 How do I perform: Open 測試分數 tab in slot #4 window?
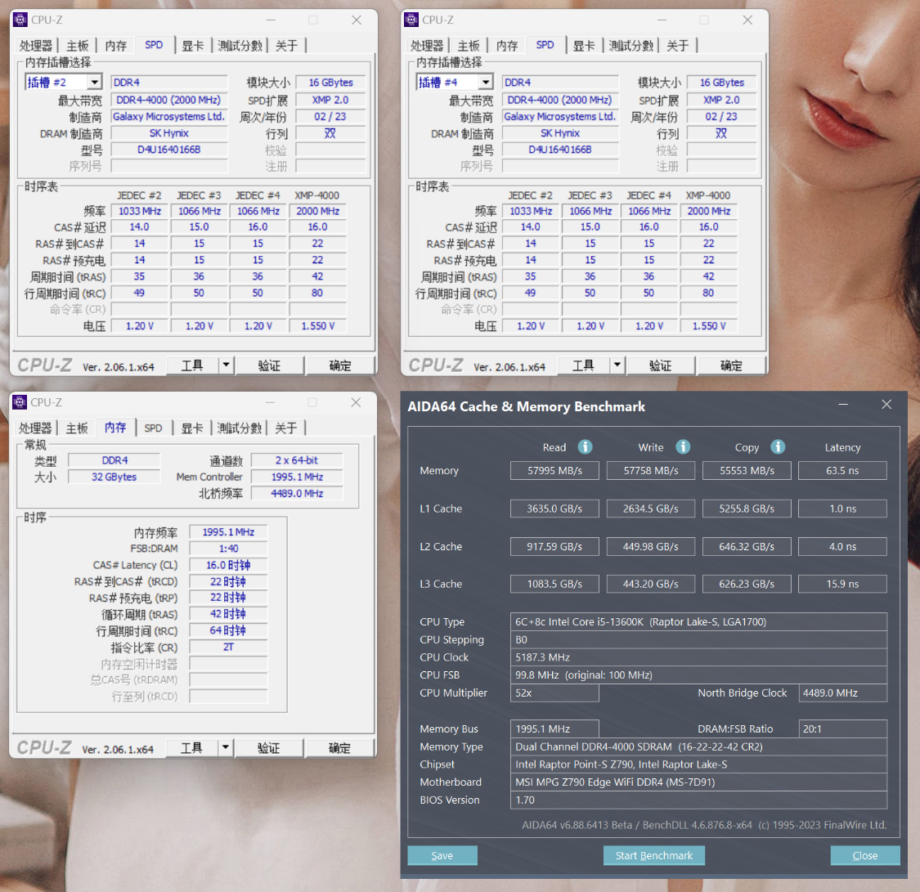[x=631, y=46]
